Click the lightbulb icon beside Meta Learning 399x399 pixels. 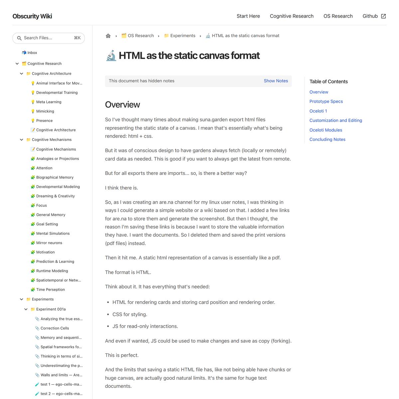tap(33, 102)
